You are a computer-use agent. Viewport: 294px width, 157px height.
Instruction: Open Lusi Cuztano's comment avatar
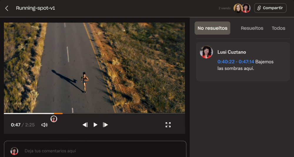click(206, 52)
